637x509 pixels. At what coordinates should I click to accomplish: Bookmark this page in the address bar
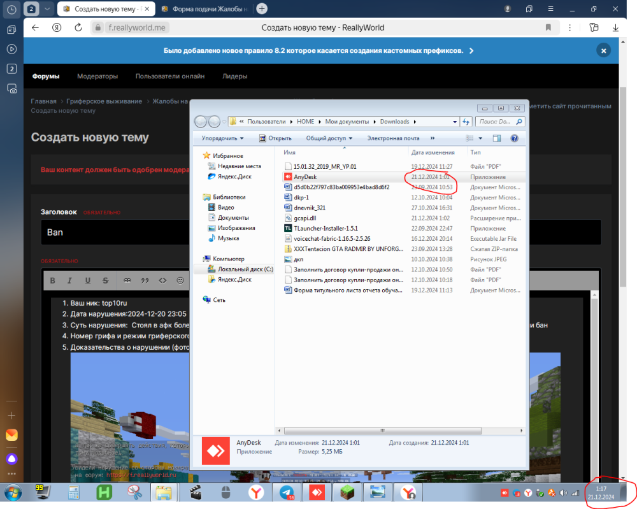click(548, 27)
